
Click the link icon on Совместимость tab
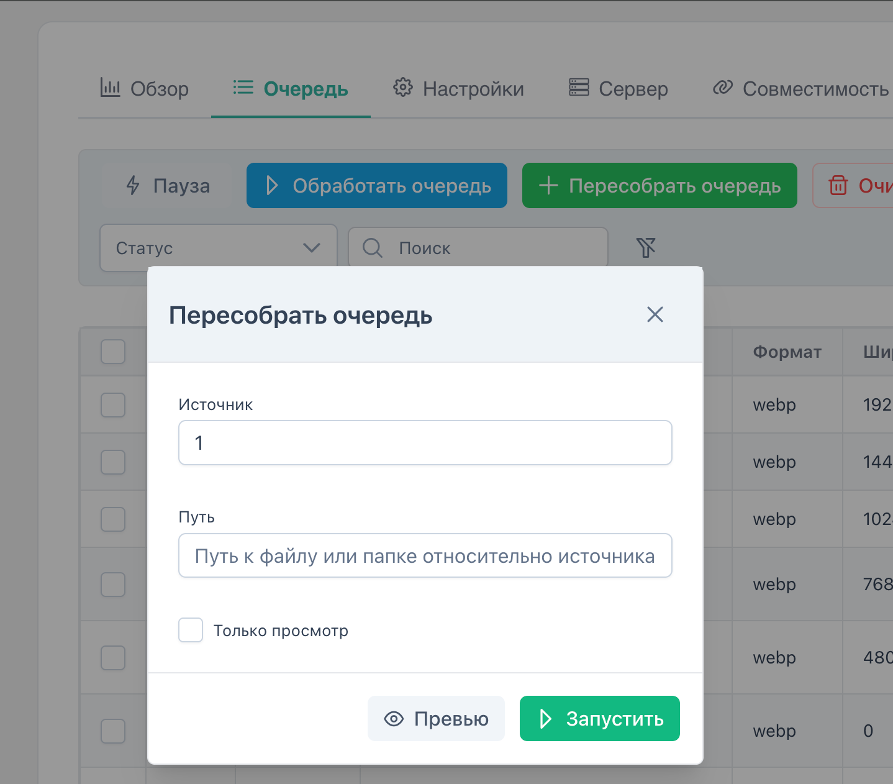tap(723, 88)
